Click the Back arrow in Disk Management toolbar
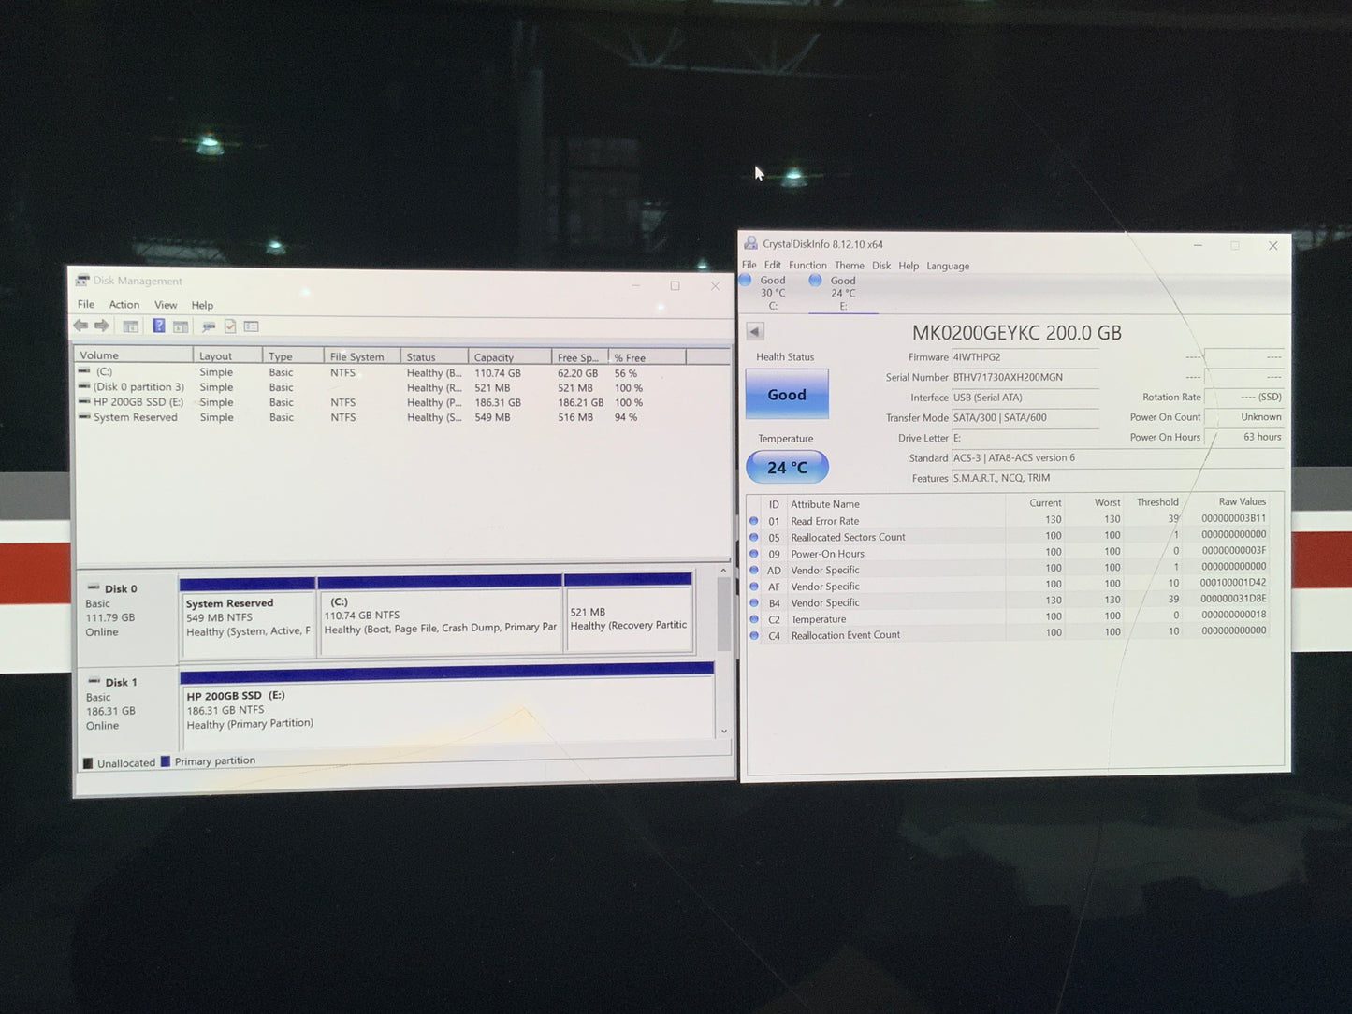The height and width of the screenshot is (1014, 1352). point(80,326)
